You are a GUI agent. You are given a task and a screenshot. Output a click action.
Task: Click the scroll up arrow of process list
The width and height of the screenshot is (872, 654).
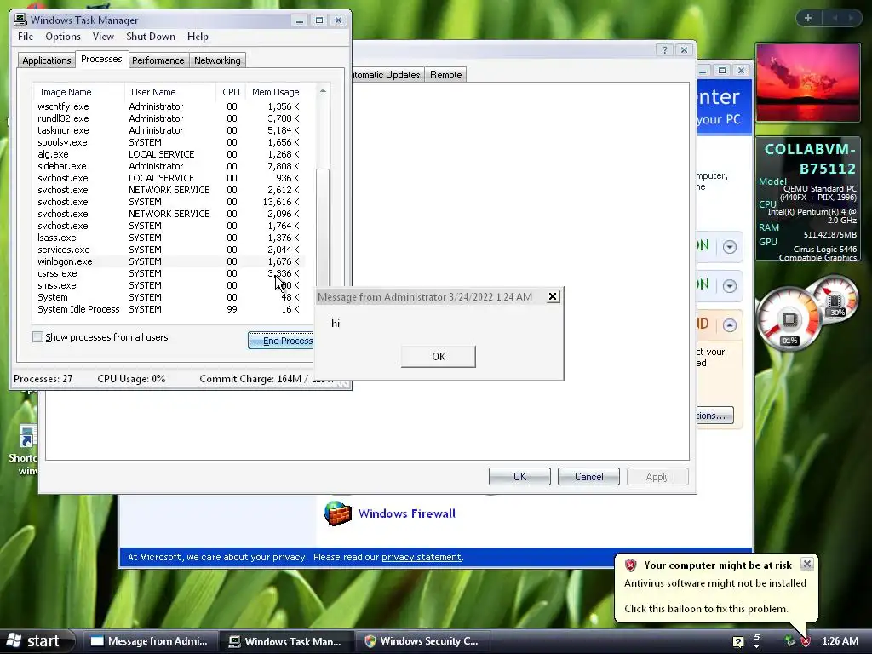click(323, 90)
